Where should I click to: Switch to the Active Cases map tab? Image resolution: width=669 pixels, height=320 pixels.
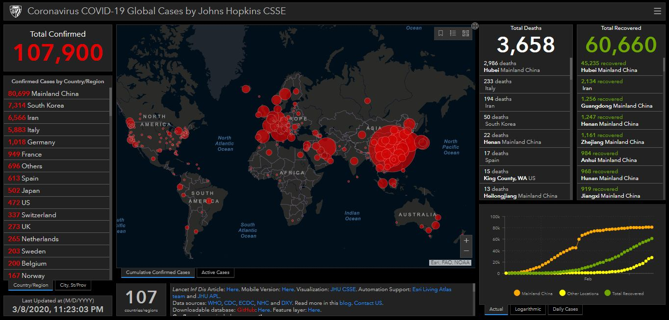pos(215,273)
